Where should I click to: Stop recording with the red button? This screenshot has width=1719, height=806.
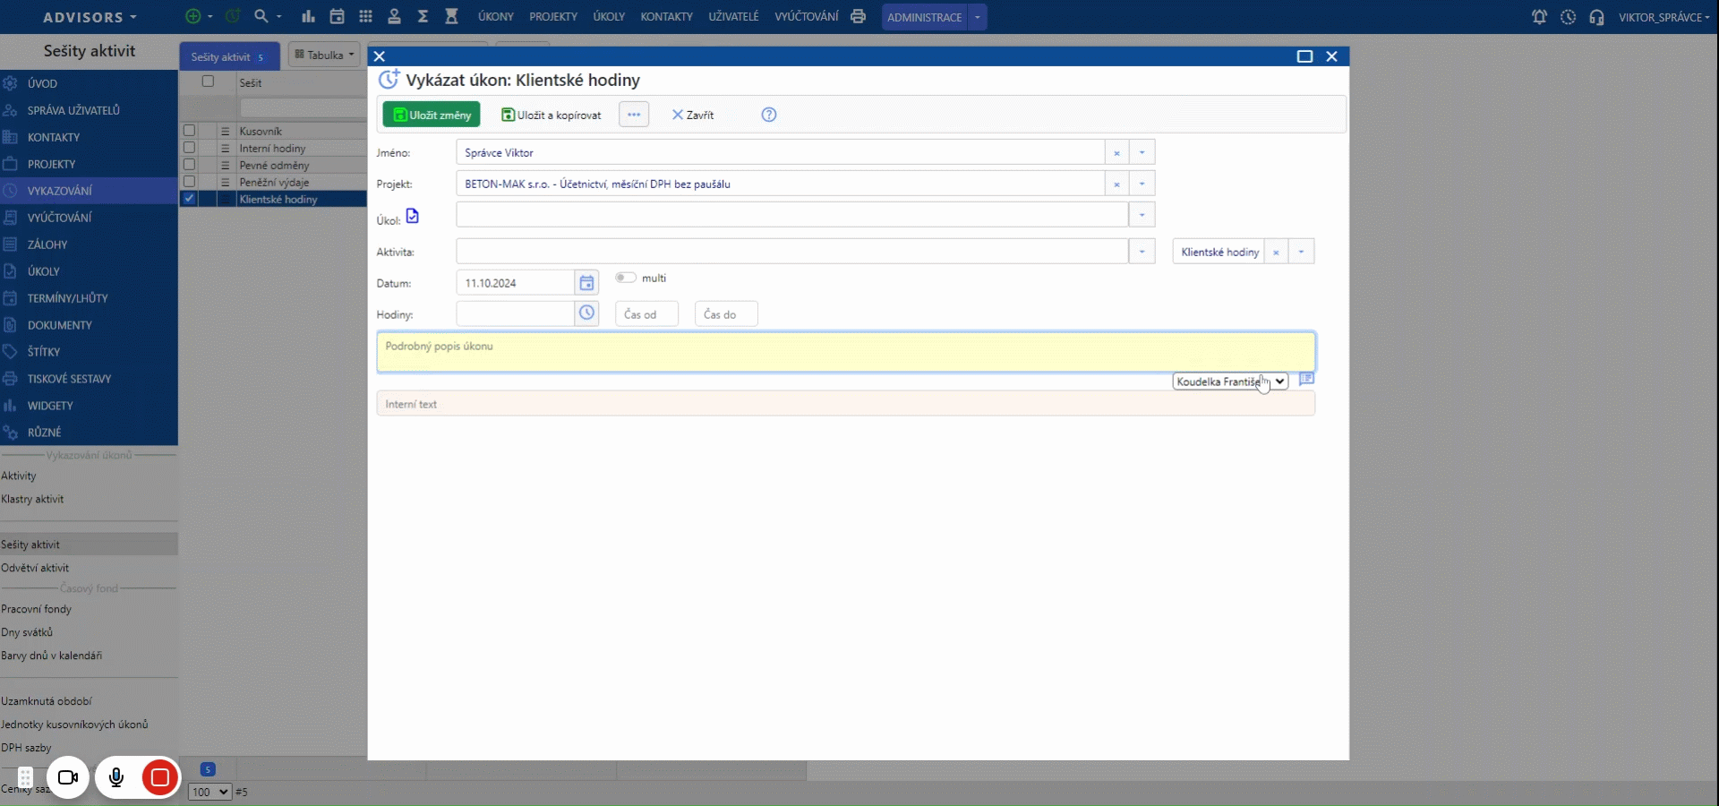pyautogui.click(x=160, y=777)
